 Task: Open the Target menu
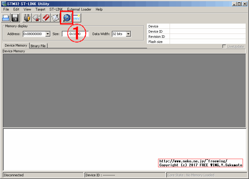[x=40, y=9]
